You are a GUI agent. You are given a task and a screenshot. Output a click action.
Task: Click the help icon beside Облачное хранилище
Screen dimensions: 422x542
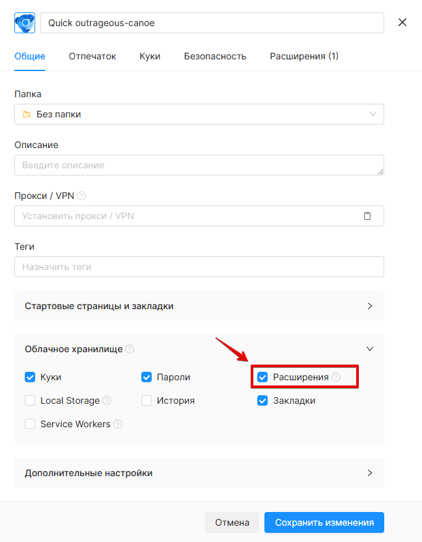pyautogui.click(x=130, y=349)
